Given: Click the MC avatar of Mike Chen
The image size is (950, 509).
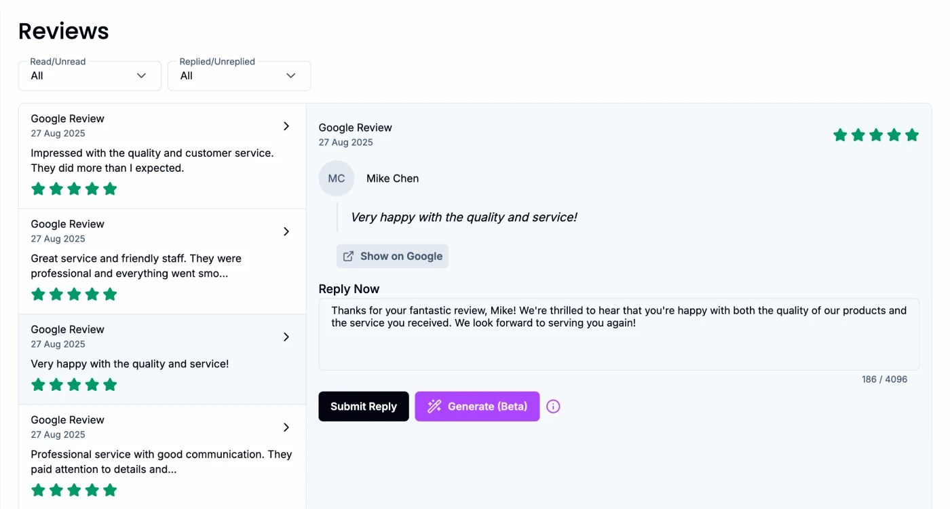Looking at the screenshot, I should 337,178.
